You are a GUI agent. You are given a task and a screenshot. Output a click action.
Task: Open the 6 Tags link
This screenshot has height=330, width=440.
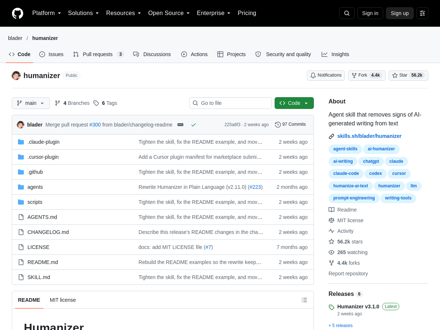click(x=105, y=103)
